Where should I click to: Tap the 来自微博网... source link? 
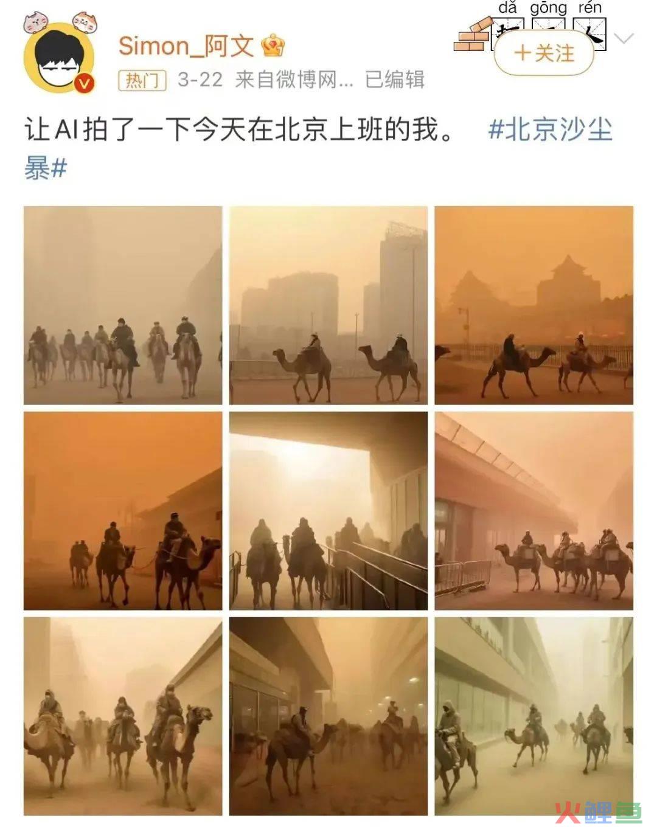click(294, 80)
